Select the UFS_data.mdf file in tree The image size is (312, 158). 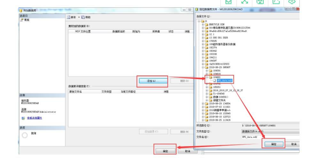[221, 81]
